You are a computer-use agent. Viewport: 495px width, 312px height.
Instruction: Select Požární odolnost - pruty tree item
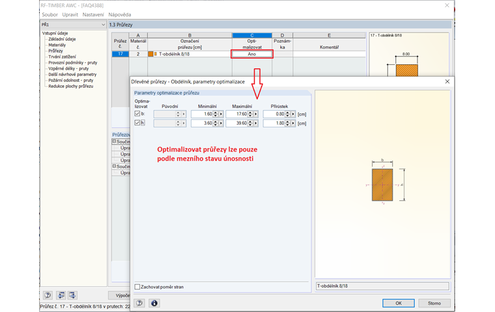point(71,81)
